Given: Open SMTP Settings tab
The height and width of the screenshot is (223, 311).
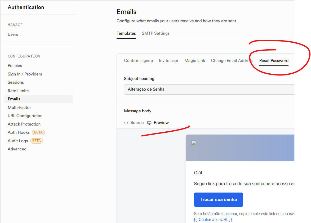Looking at the screenshot, I should coord(155,33).
